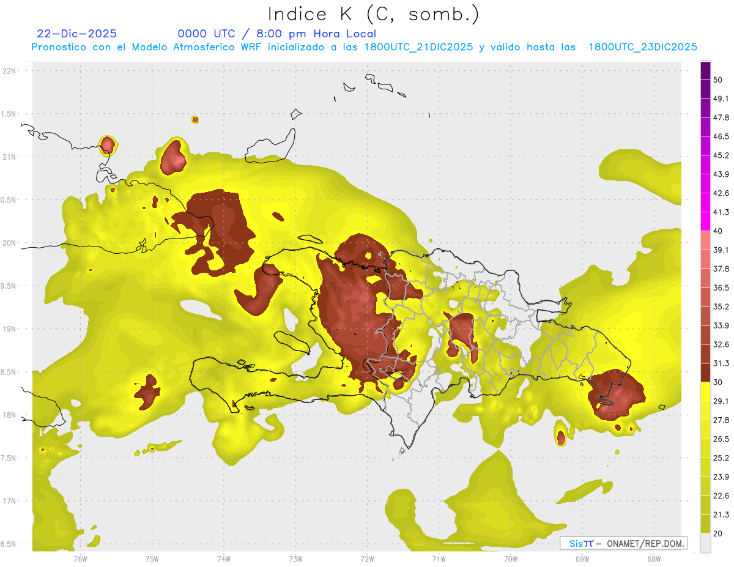Select the date text "22-Dic-2025"

[x=77, y=34]
